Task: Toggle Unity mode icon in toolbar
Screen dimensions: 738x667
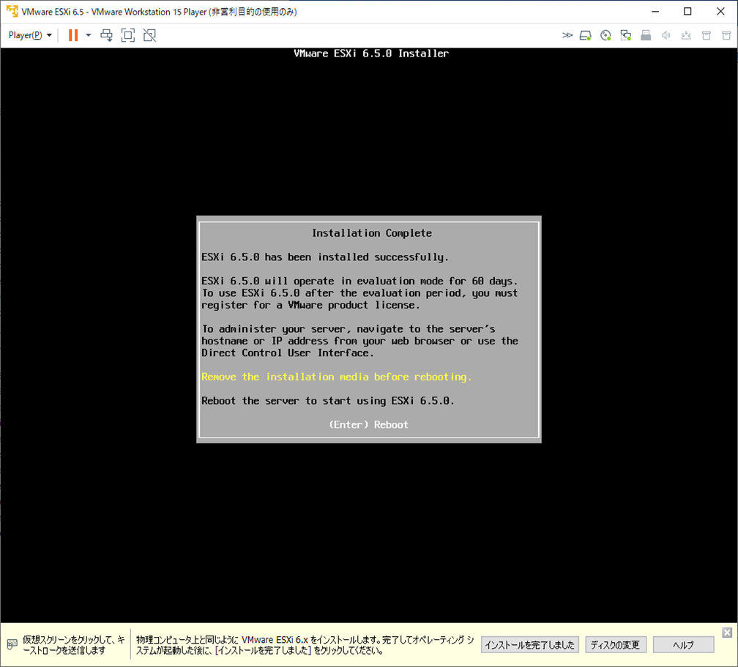Action: [x=149, y=35]
